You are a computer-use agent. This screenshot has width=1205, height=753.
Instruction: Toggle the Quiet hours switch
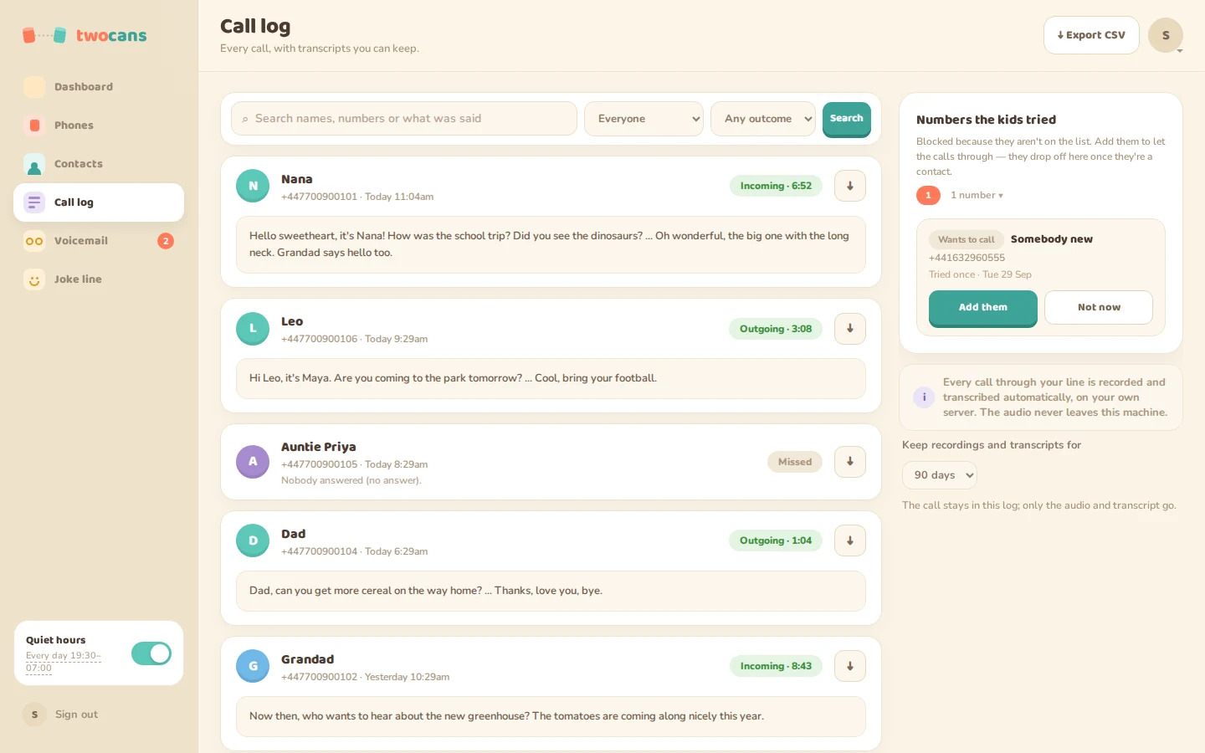click(151, 653)
